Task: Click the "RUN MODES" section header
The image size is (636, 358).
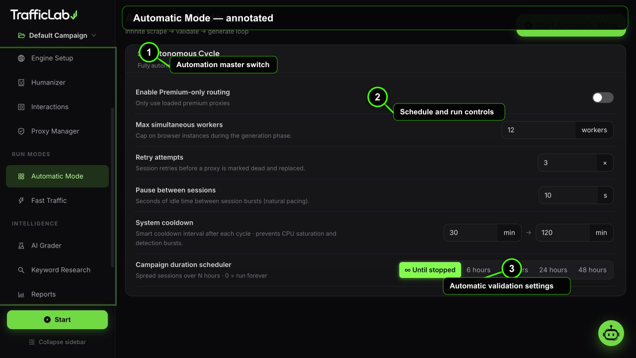Action: point(31,154)
